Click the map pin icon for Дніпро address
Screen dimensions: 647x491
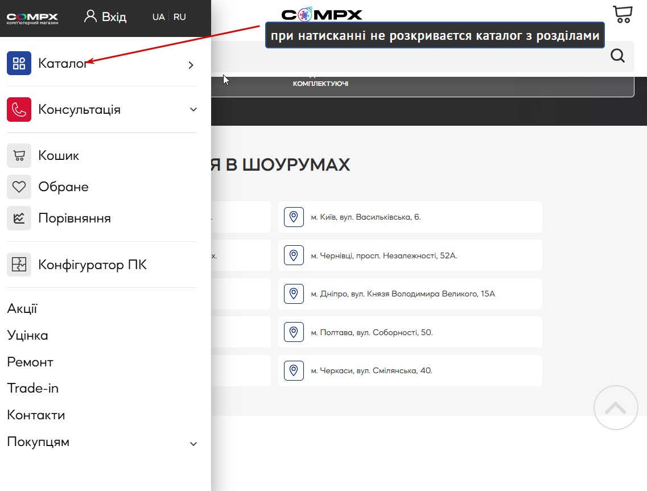click(x=294, y=294)
